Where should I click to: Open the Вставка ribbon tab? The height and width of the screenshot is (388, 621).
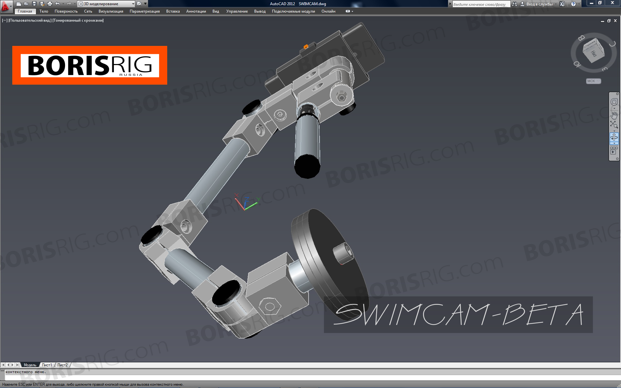click(173, 11)
